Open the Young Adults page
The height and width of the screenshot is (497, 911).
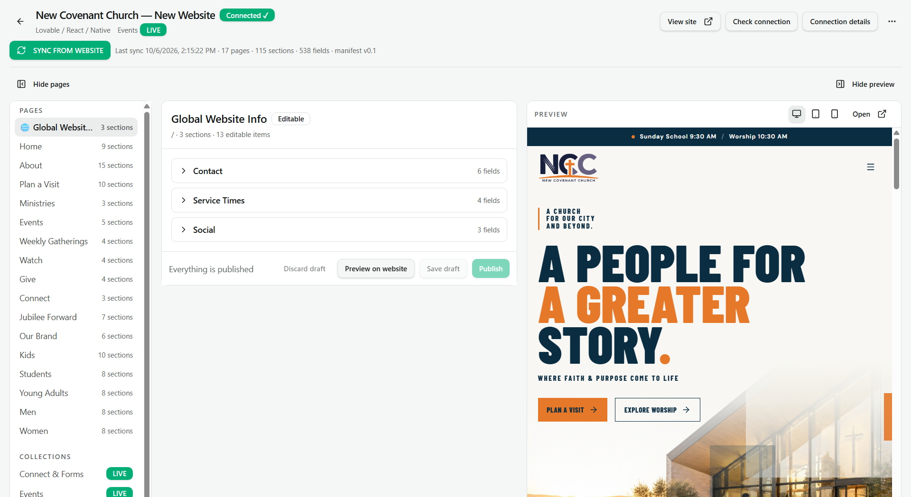(x=76, y=393)
